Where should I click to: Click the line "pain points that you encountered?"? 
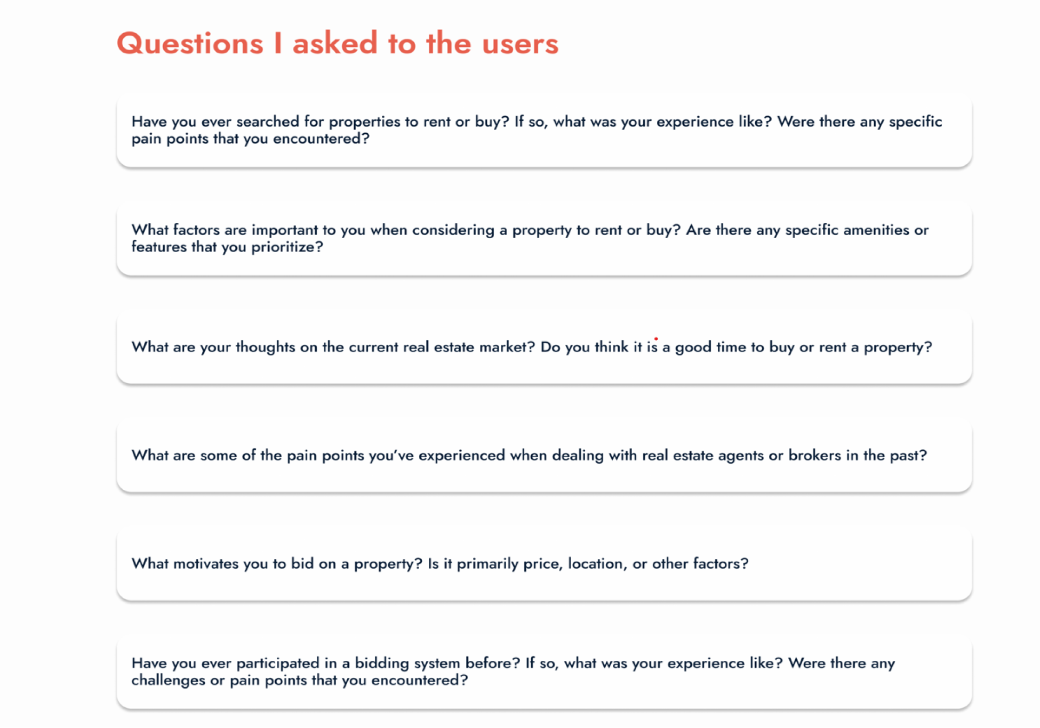point(250,139)
